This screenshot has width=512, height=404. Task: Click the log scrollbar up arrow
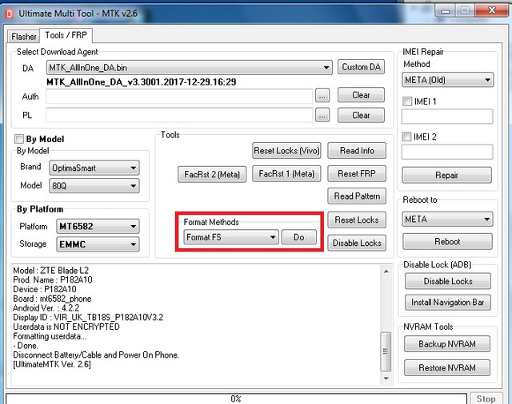click(386, 271)
